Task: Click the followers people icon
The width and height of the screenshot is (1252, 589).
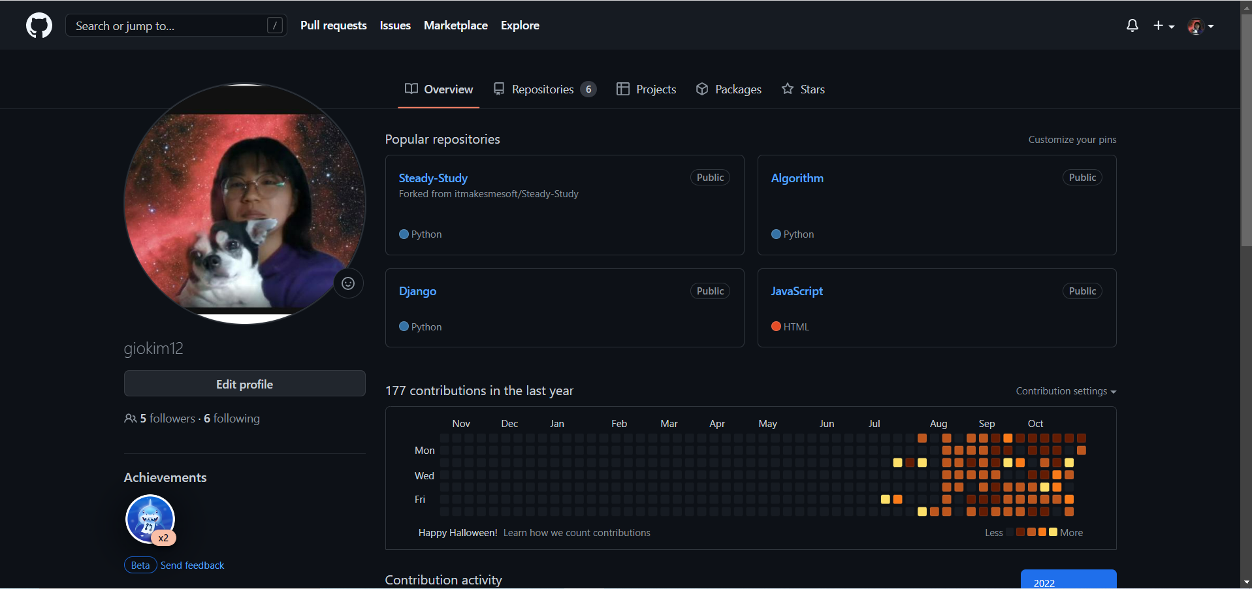Action: click(x=131, y=419)
